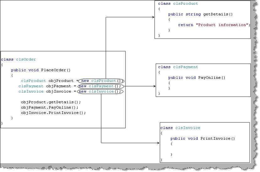Click 'new clsPayment();' instantiation text

pyautogui.click(x=100, y=86)
